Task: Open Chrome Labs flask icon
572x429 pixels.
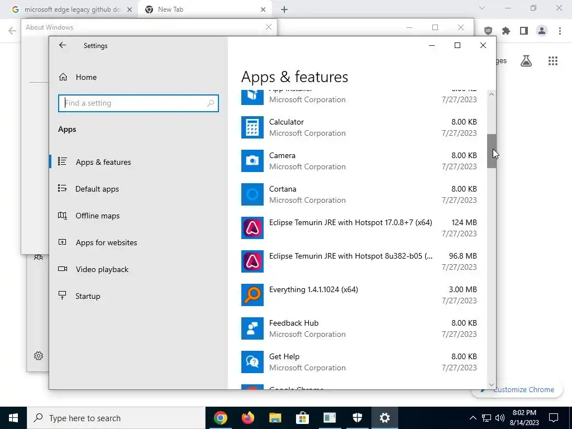Action: 526,61
